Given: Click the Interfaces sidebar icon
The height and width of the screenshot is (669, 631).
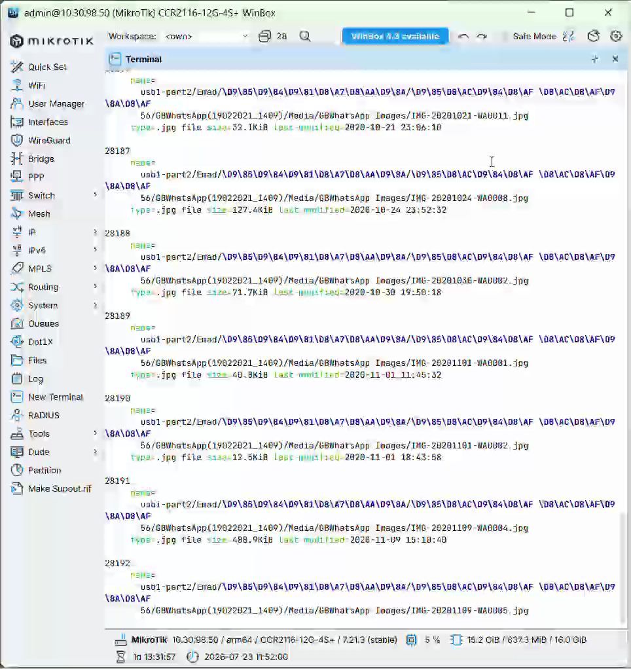Looking at the screenshot, I should pos(16,122).
